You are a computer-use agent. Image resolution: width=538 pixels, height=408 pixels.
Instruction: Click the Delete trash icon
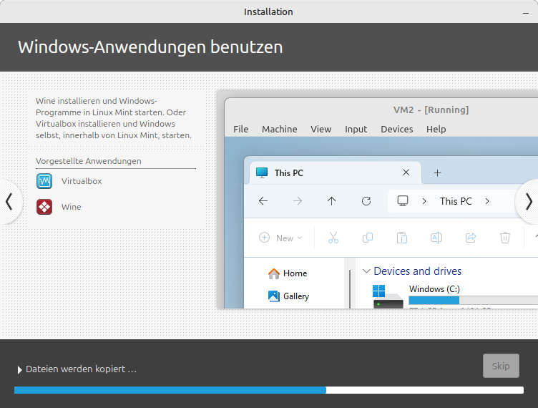[504, 238]
